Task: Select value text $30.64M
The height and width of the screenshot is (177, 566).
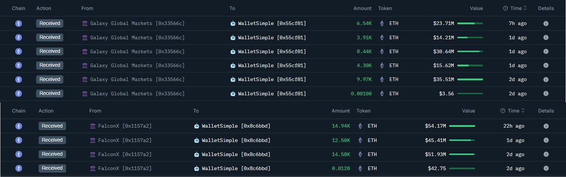Action: 444,51
